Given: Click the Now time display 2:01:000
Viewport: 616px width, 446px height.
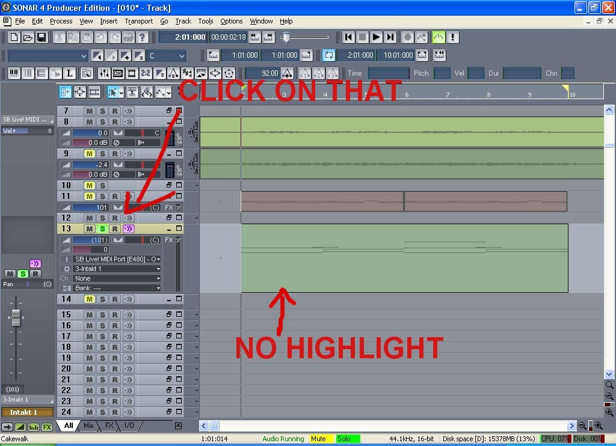Looking at the screenshot, I should 183,37.
